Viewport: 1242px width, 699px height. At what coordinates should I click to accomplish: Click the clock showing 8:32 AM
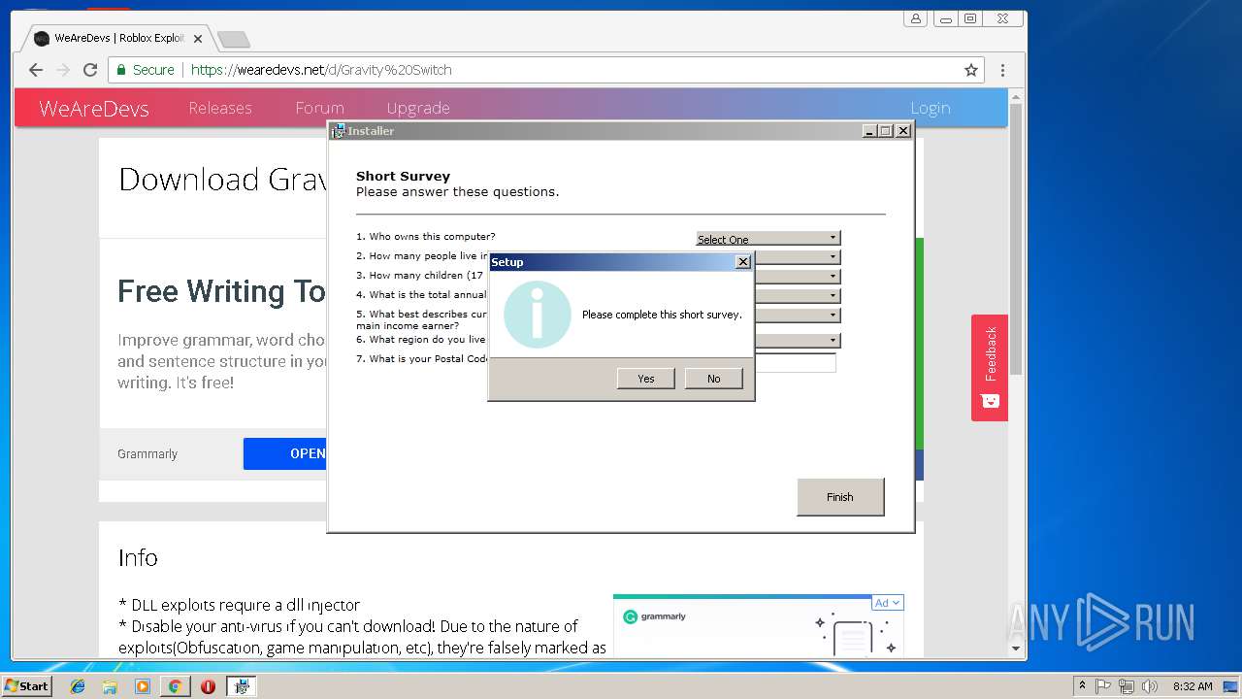point(1193,686)
